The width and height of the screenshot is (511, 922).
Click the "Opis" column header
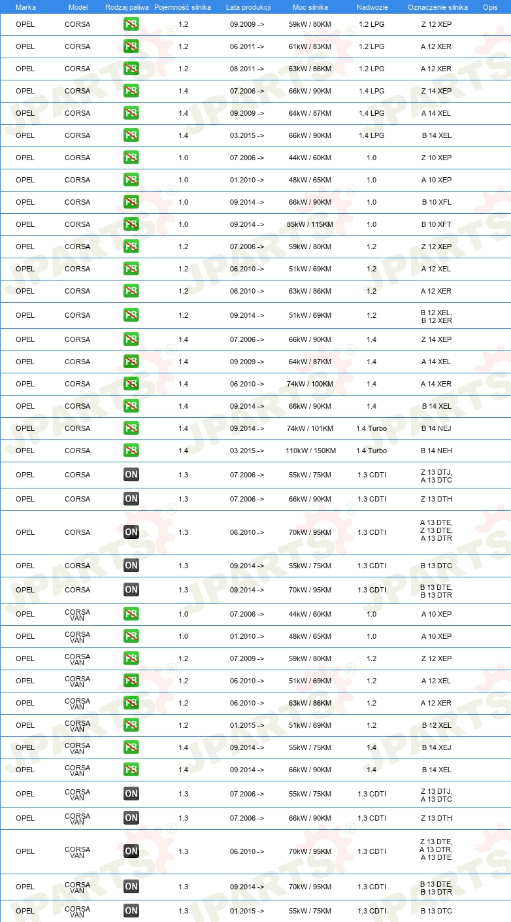tap(490, 7)
